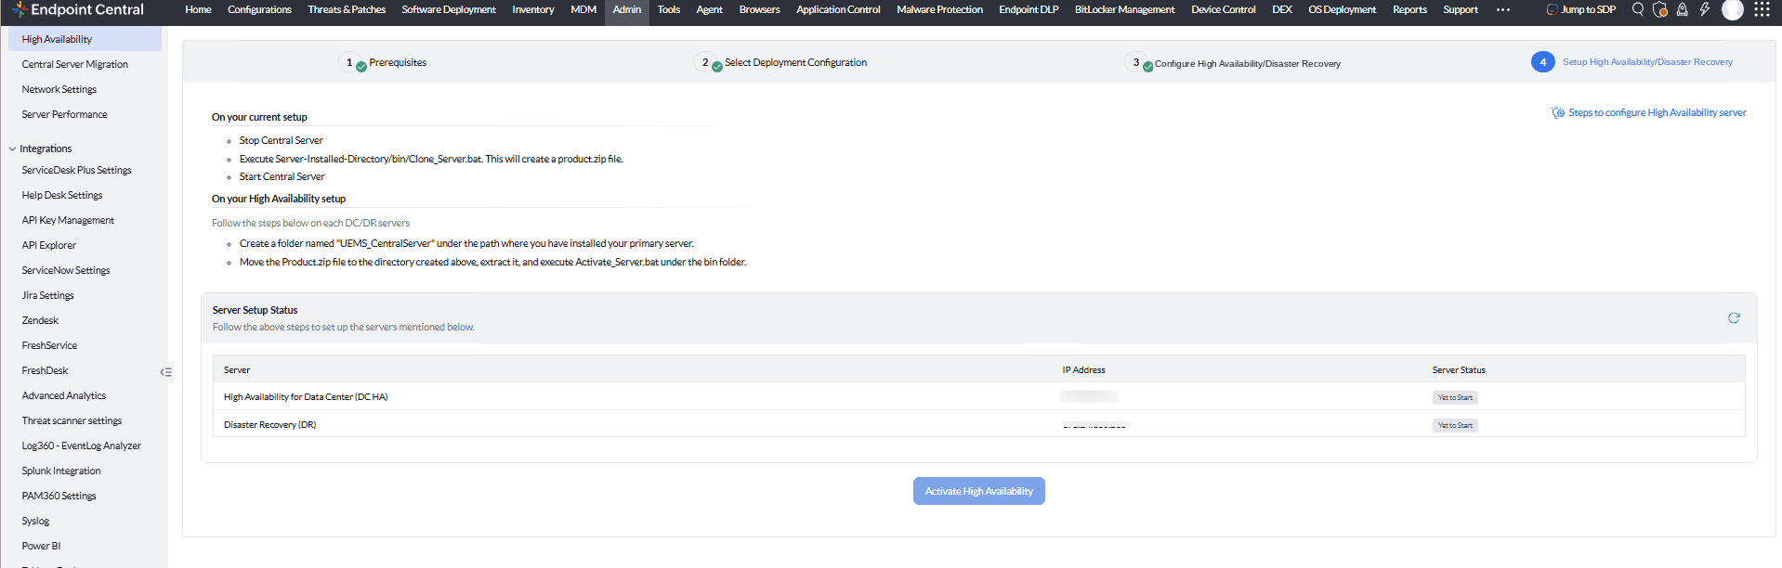
Task: Open the lightning bolt quick actions icon
Action: pyautogui.click(x=1705, y=9)
